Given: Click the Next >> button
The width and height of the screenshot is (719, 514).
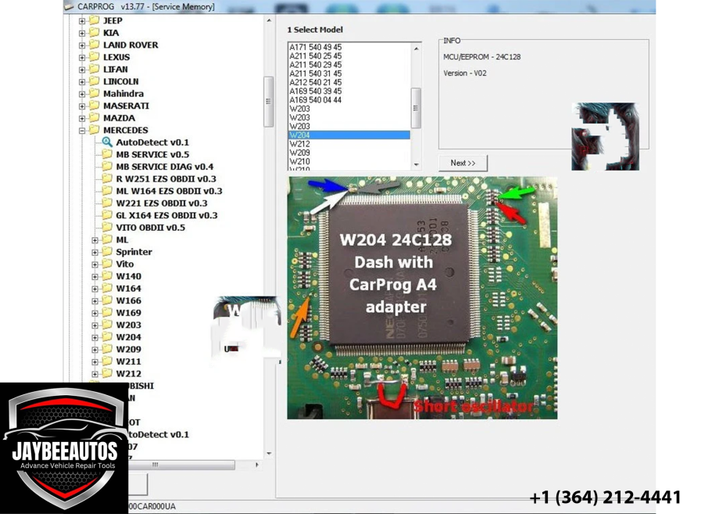Looking at the screenshot, I should point(463,163).
